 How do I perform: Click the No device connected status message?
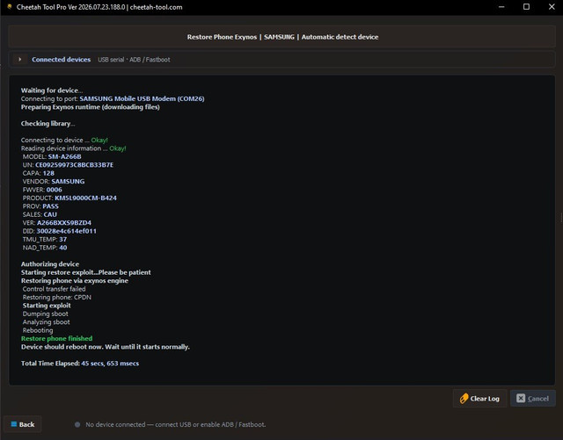point(176,424)
